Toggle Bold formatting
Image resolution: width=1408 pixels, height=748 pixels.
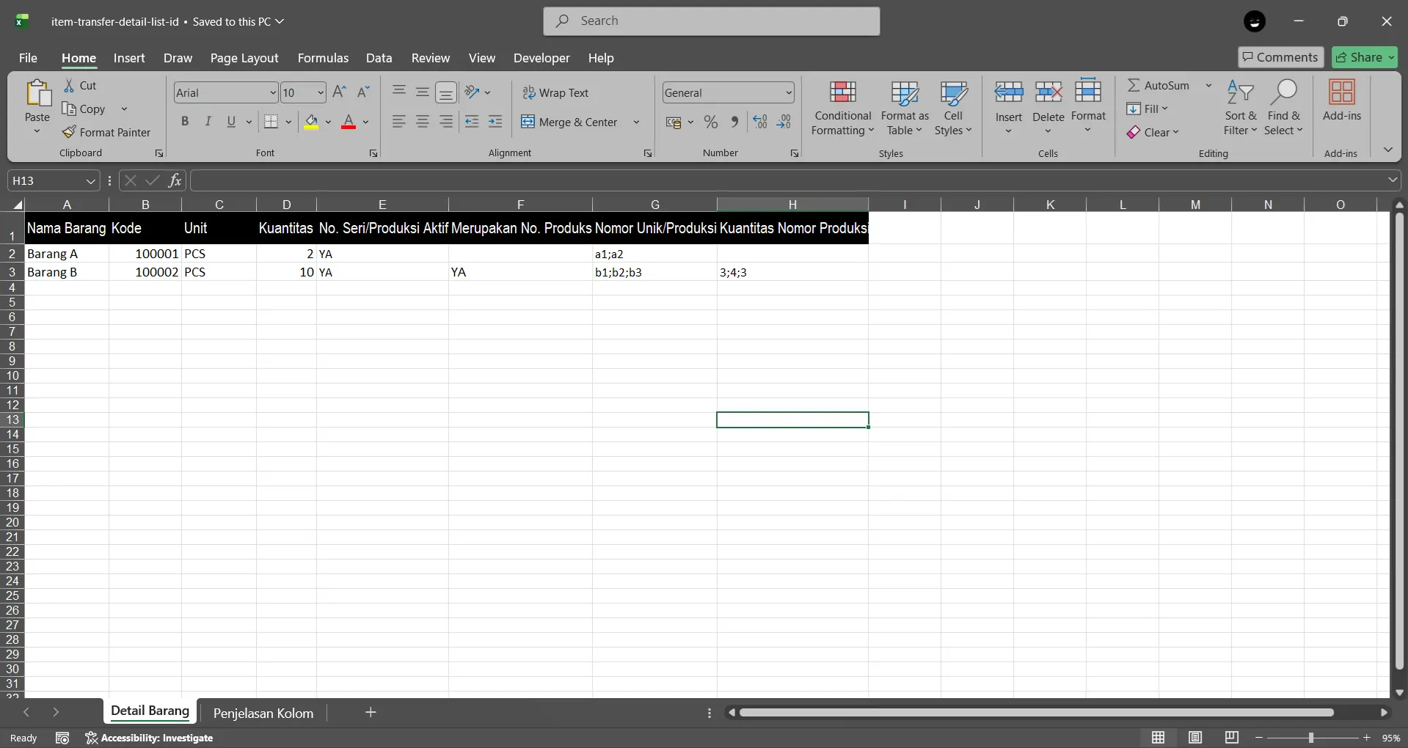(x=185, y=122)
